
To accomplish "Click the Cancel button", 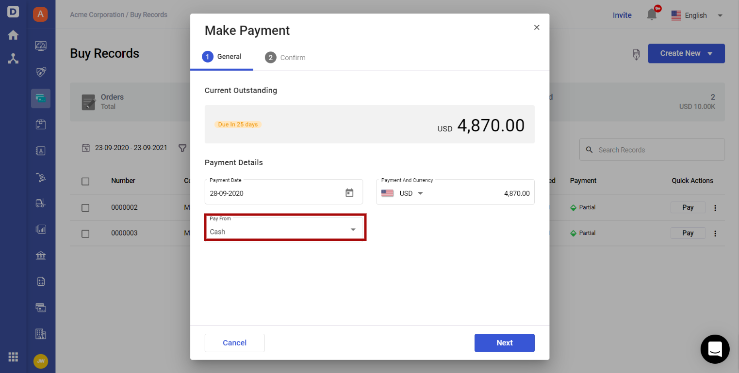I will tap(234, 342).
